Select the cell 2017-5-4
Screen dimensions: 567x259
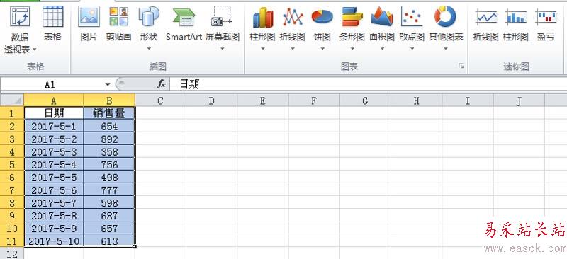[54, 164]
